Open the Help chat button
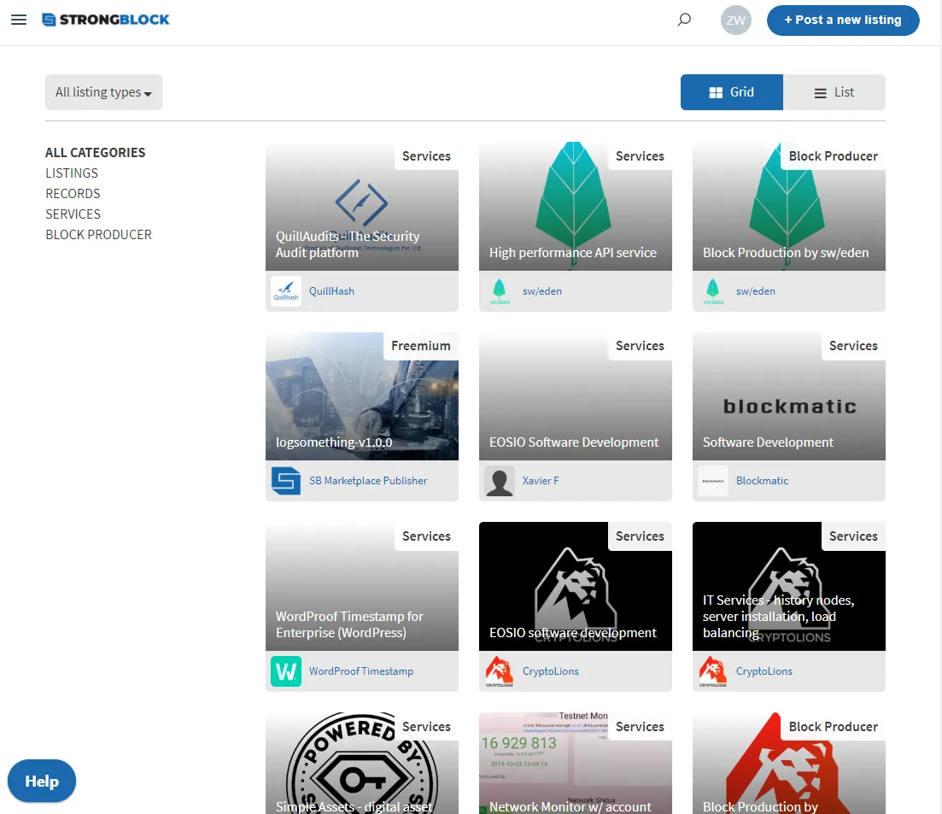Image resolution: width=942 pixels, height=814 pixels. click(42, 781)
